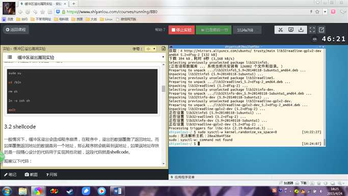Click scroll-down arrow of instructions panel
Viewport: 348px width, 196px height.
click(x=164, y=163)
